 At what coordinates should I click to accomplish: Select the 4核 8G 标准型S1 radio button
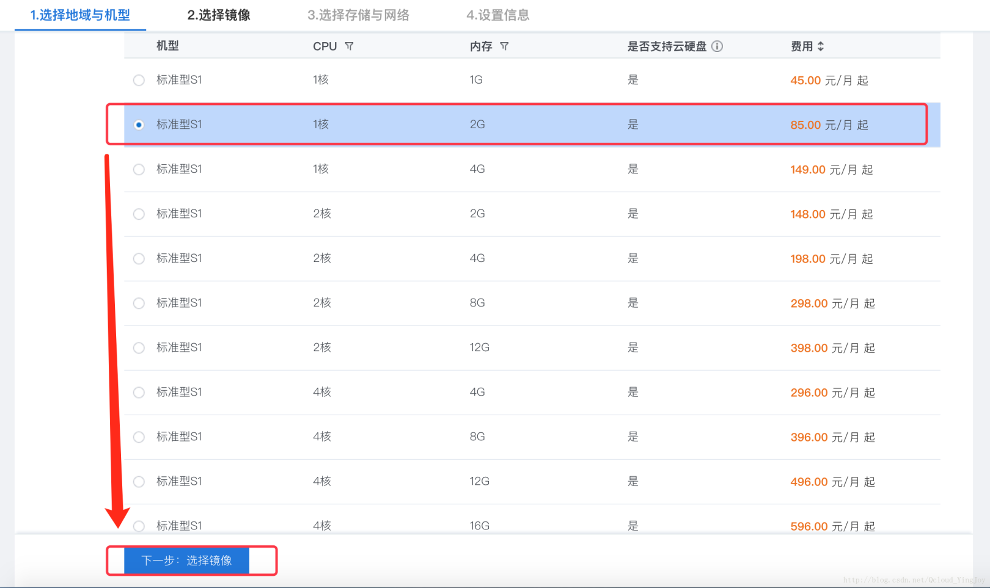pos(139,437)
